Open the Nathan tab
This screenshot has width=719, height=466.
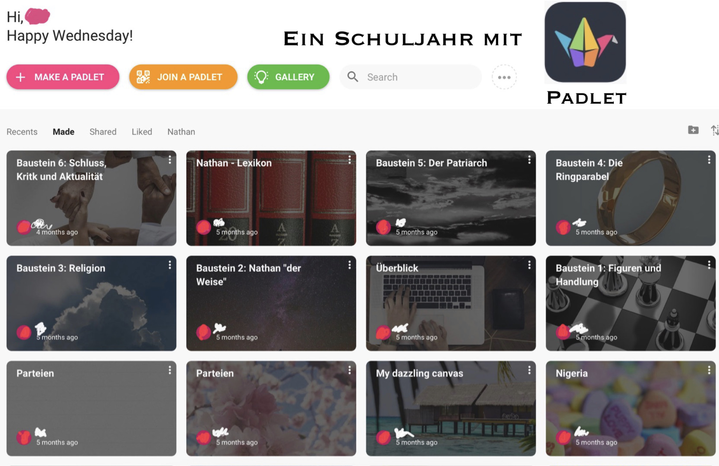pyautogui.click(x=181, y=132)
